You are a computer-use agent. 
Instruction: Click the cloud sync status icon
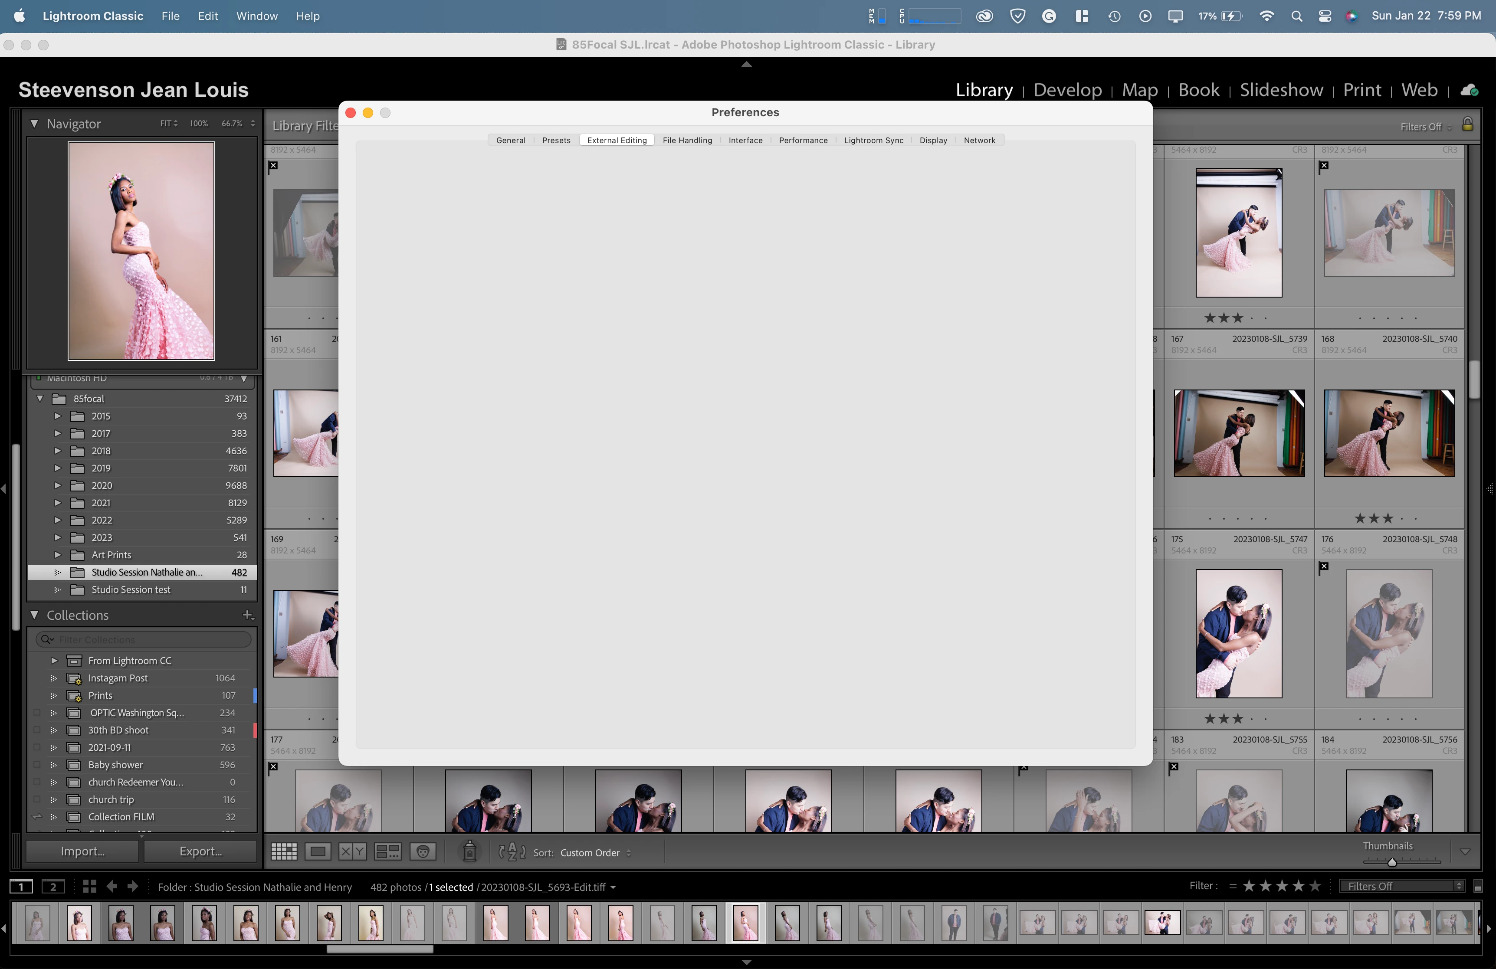coord(1469,90)
